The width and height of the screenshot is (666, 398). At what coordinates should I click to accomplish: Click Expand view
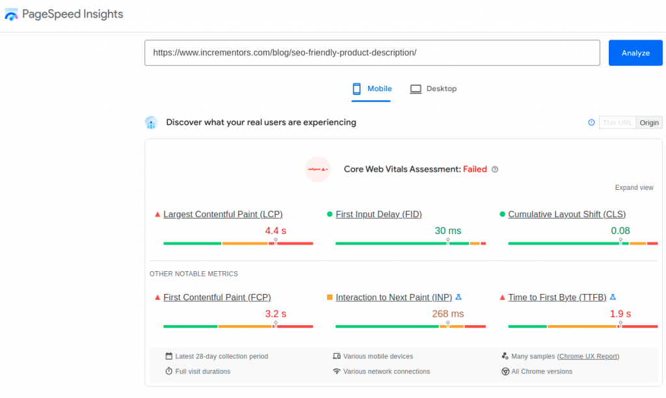(x=633, y=187)
